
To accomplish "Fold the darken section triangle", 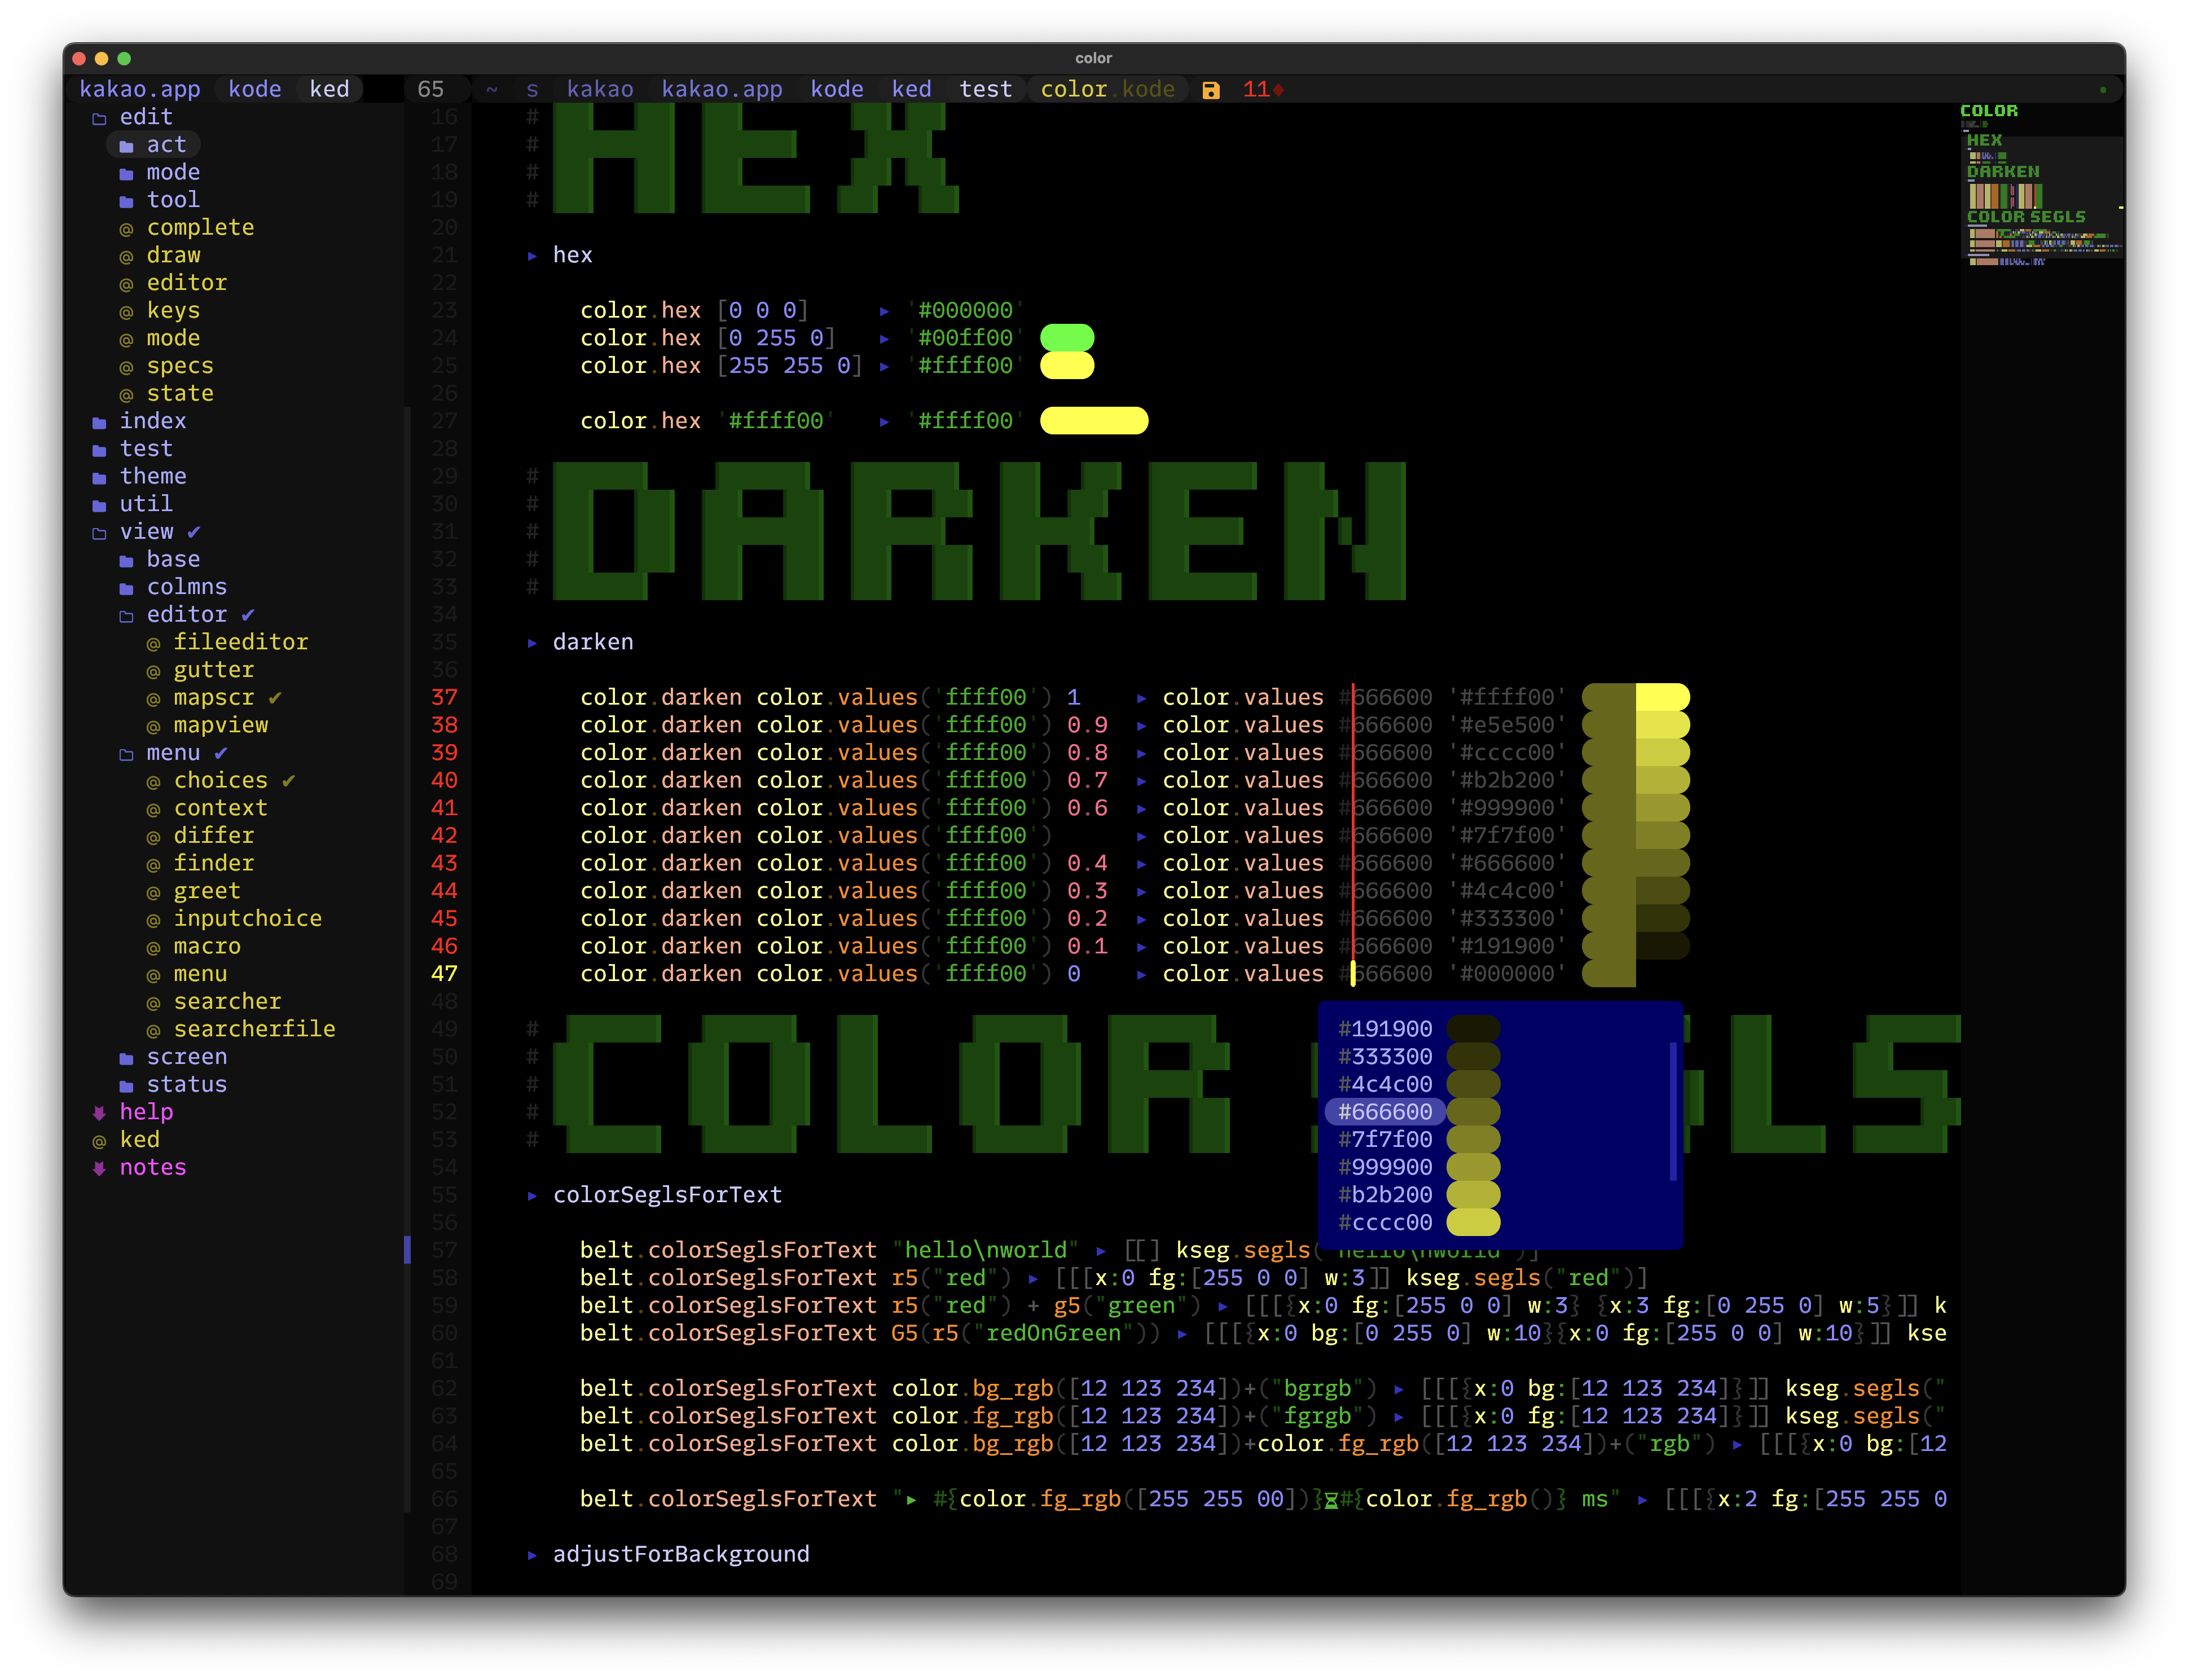I will tap(532, 643).
